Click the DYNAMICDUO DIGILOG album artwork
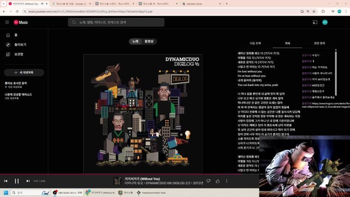350x197 pixels. [143, 113]
